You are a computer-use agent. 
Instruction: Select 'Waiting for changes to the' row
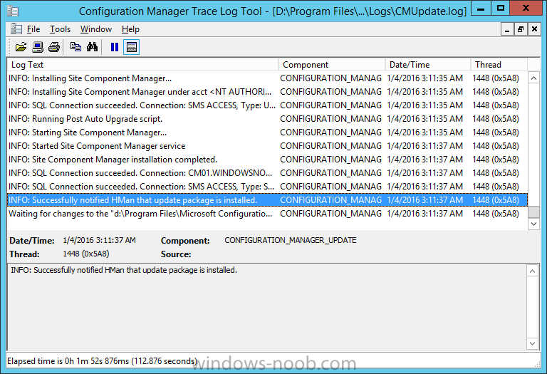tap(267, 214)
